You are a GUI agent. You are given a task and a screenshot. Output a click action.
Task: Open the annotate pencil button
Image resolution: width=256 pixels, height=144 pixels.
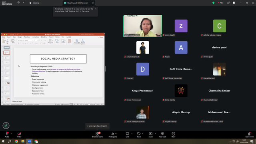pos(6,126)
